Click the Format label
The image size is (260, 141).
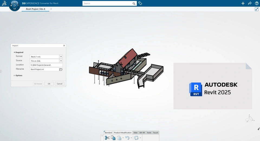[19, 56]
